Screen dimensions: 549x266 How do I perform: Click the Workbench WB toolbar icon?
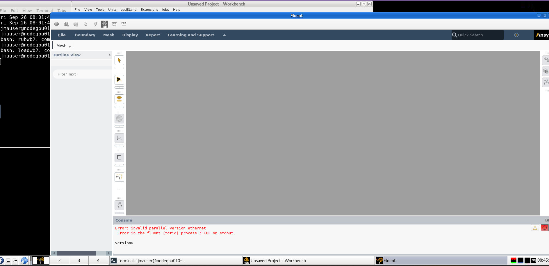[x=105, y=24]
